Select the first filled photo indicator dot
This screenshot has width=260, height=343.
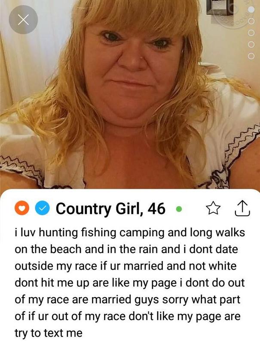pyautogui.click(x=251, y=9)
